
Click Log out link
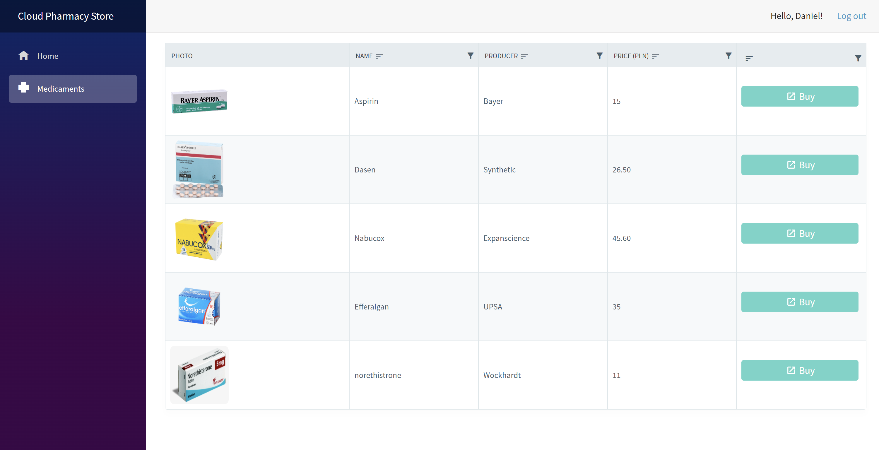pos(852,16)
